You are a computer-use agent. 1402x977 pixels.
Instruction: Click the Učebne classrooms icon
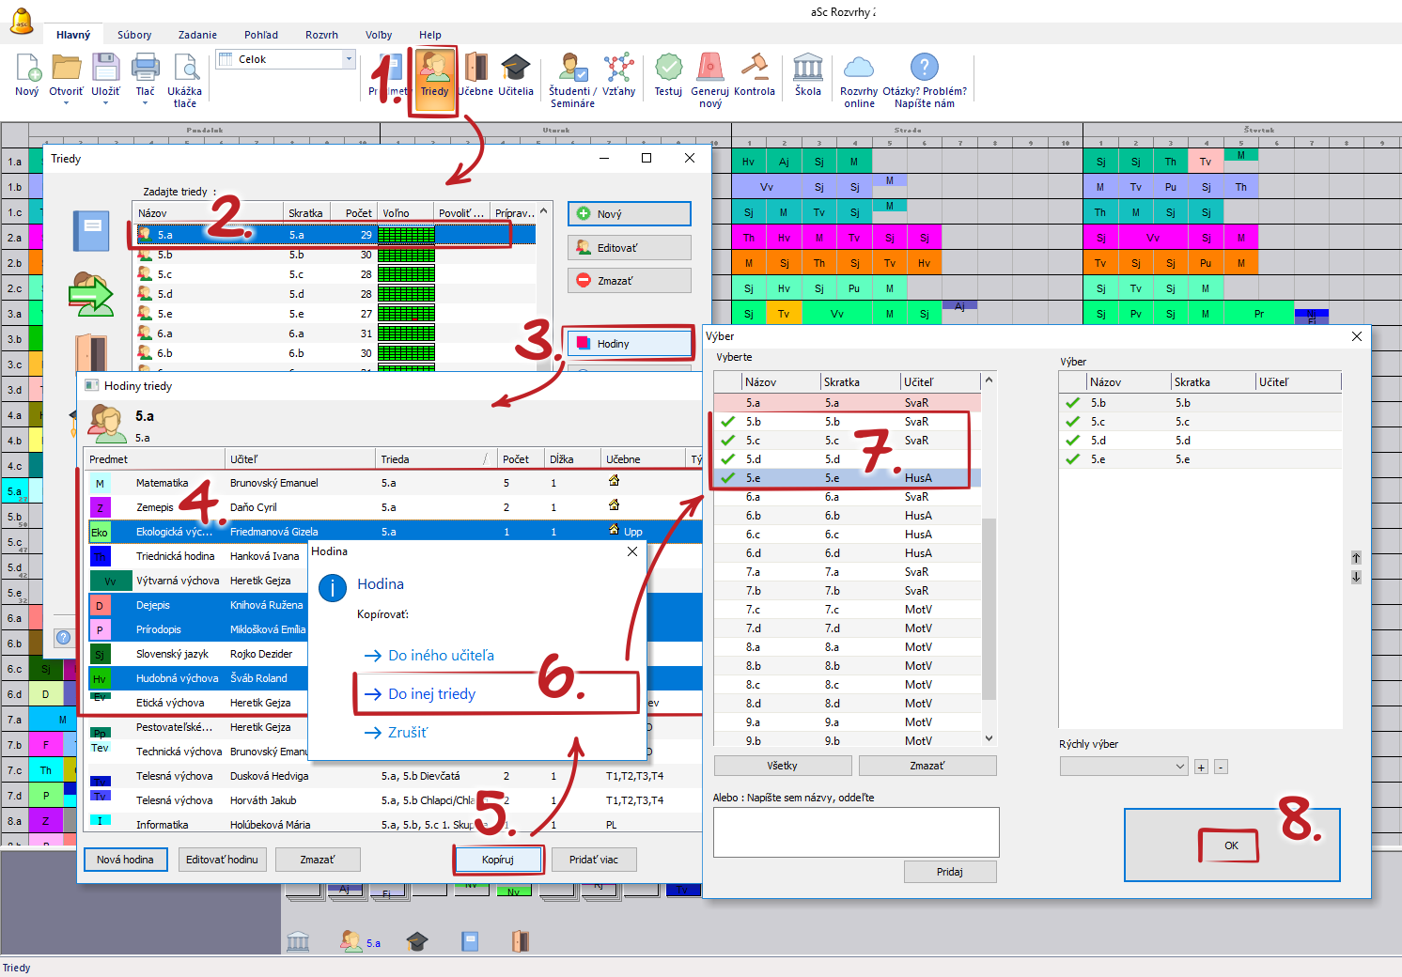[x=475, y=70]
